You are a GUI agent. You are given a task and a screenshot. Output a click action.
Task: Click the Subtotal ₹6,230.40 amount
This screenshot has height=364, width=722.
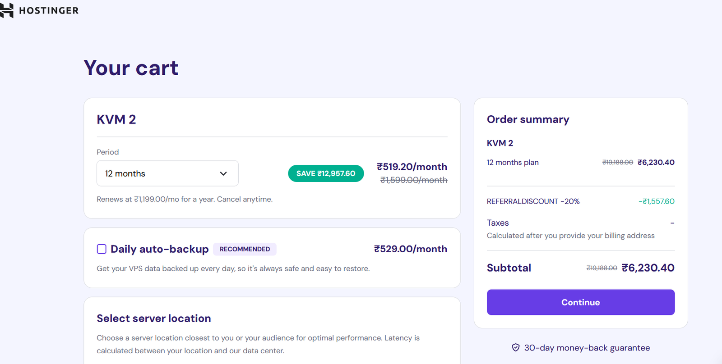[x=648, y=268]
